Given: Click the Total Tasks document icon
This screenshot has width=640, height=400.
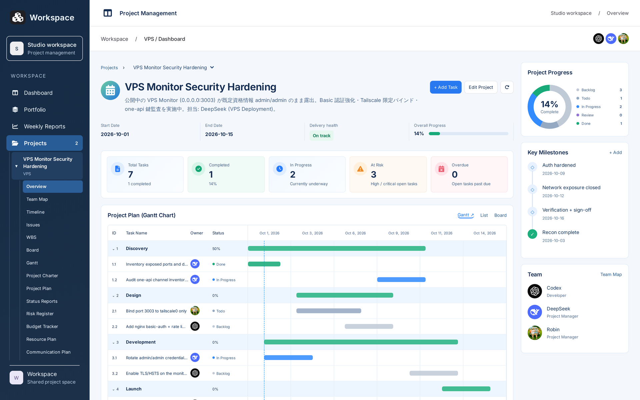Looking at the screenshot, I should [x=118, y=169].
